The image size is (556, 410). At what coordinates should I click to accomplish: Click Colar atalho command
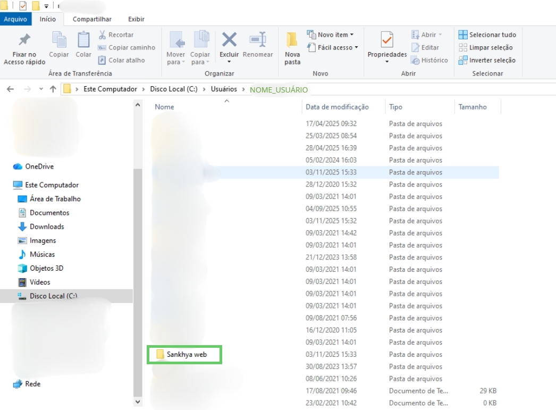tap(121, 60)
